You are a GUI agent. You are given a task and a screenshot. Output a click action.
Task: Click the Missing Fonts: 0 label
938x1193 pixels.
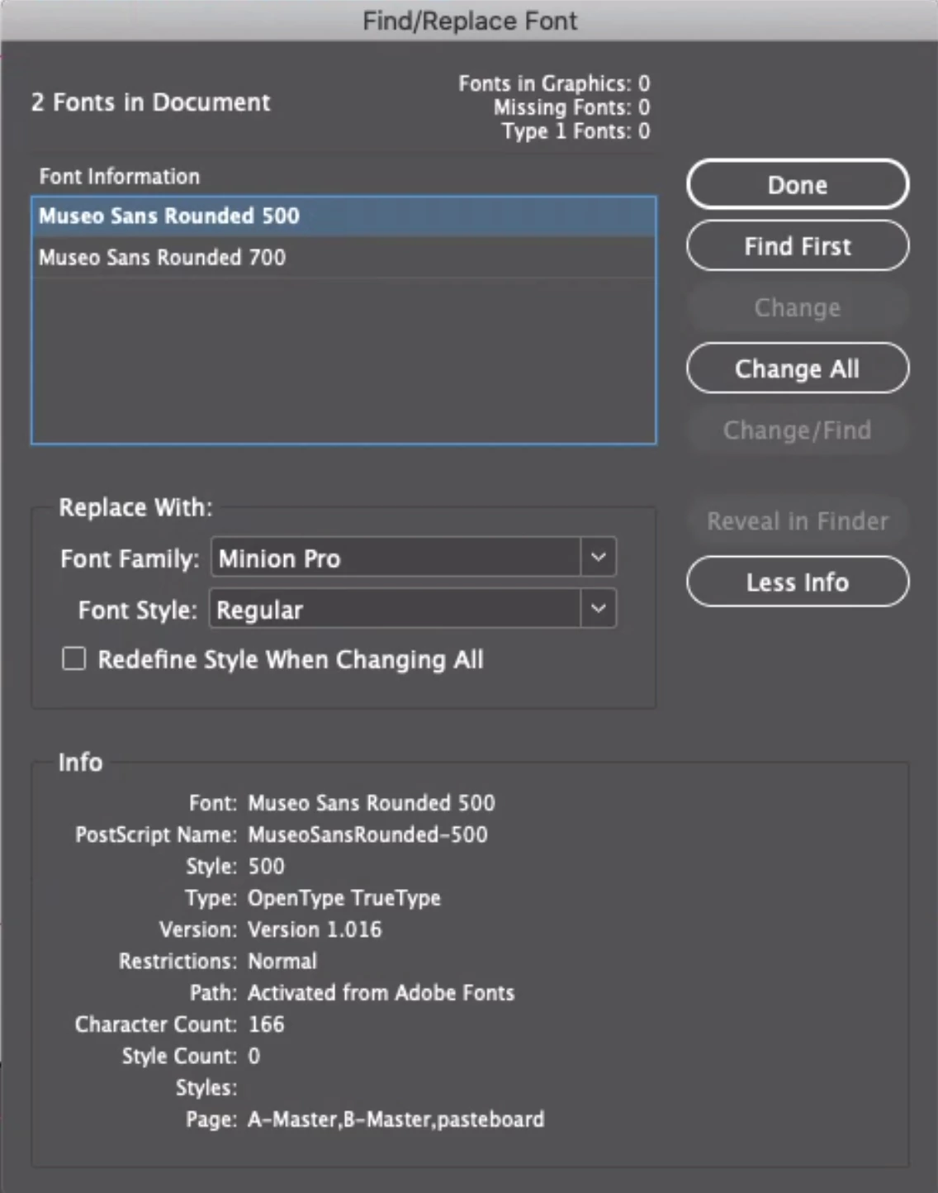click(571, 107)
